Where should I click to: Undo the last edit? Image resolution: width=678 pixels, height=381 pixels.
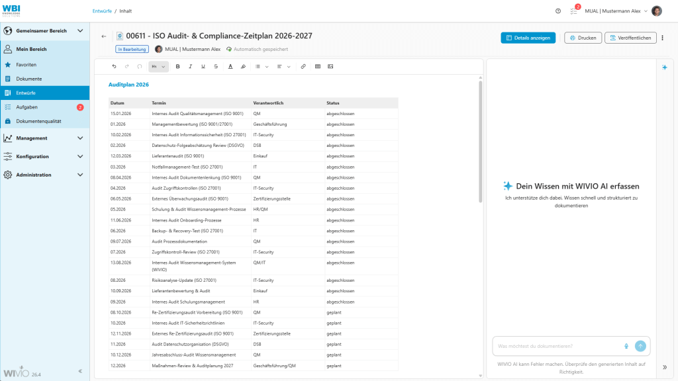pos(114,67)
